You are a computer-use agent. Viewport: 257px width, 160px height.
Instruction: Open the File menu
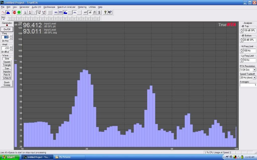pyautogui.click(x=3, y=7)
